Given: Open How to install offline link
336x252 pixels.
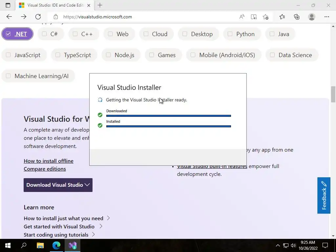Looking at the screenshot, I should 49,161.
